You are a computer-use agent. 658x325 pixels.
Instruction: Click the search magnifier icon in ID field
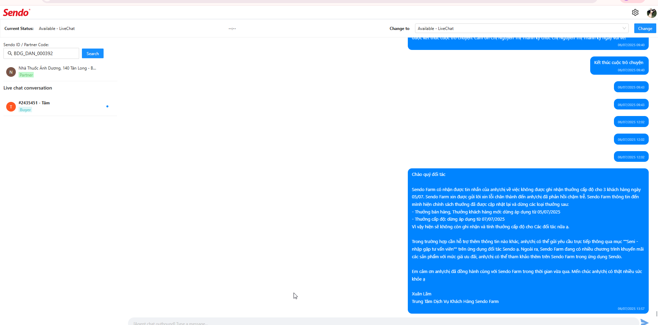tap(10, 53)
